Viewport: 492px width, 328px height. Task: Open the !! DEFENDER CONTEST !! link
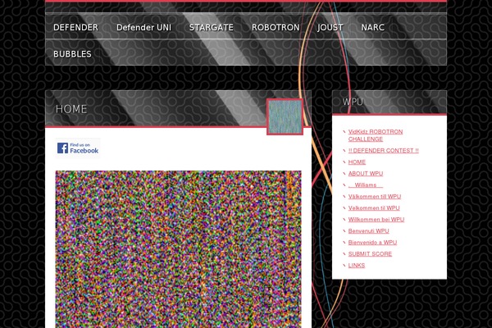pos(383,151)
